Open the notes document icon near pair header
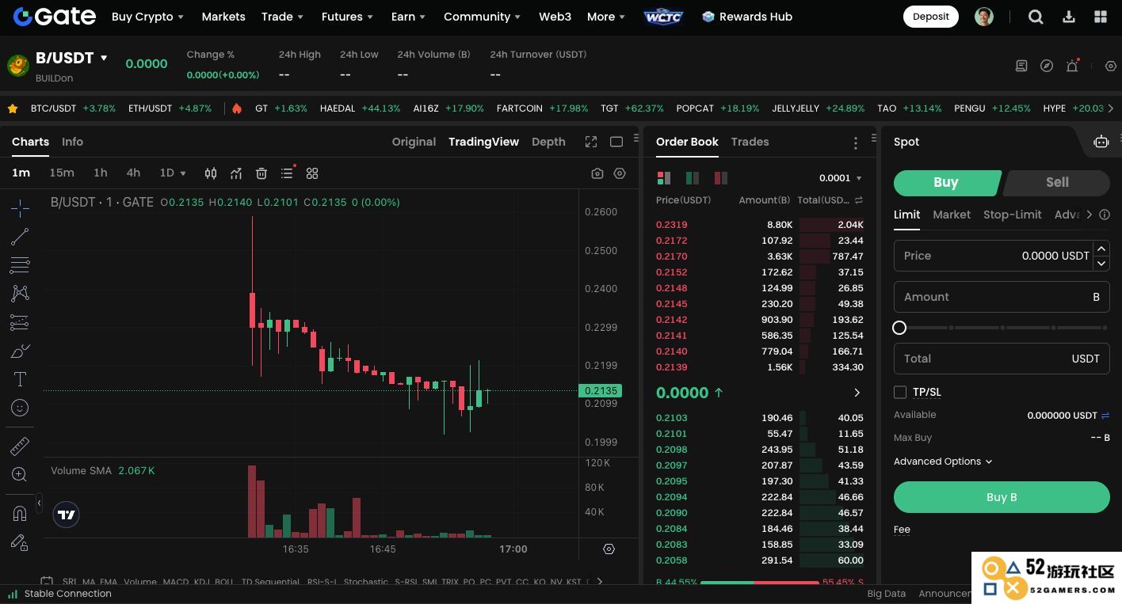Image resolution: width=1122 pixels, height=604 pixels. coord(1021,66)
